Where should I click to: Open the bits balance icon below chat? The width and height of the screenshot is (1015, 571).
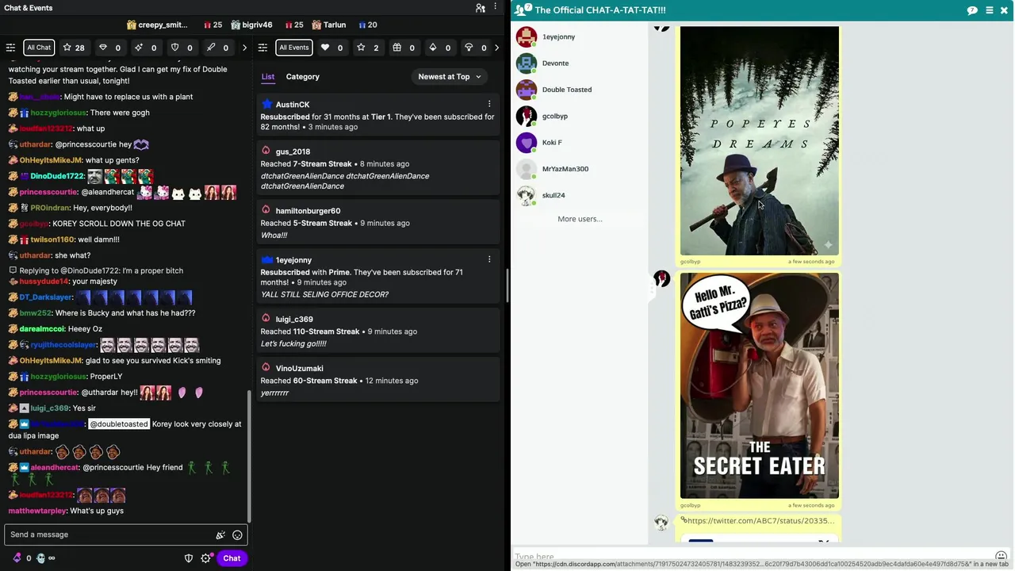(17, 558)
